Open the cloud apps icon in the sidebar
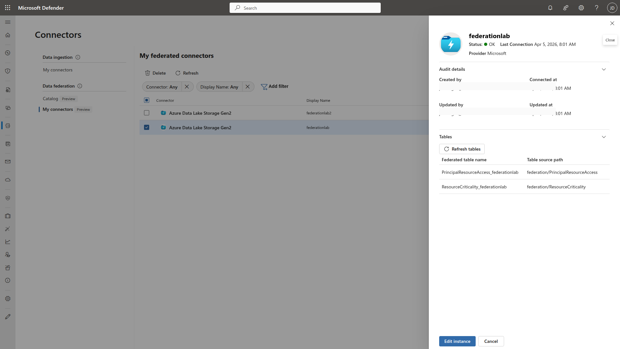The image size is (620, 349). [8, 180]
